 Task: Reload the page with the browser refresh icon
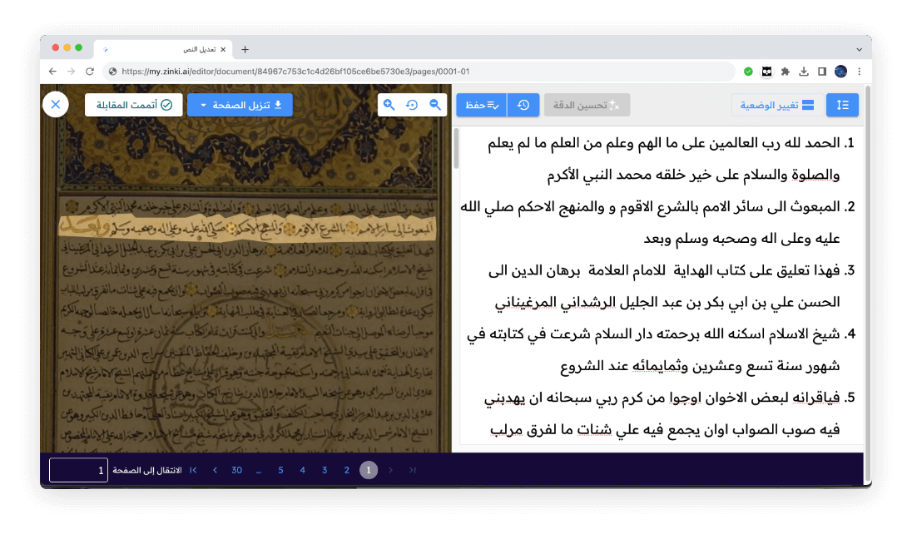coord(88,72)
